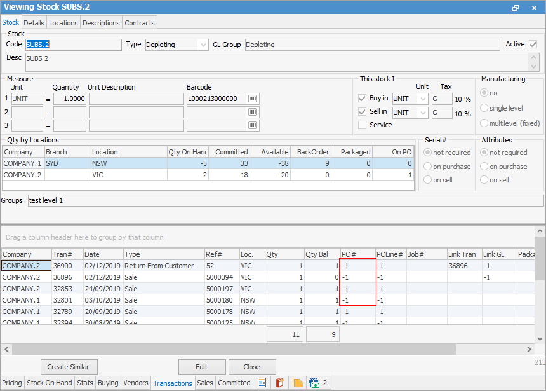Expand the Buy in unit dropdown
The height and width of the screenshot is (391, 546).
point(422,99)
